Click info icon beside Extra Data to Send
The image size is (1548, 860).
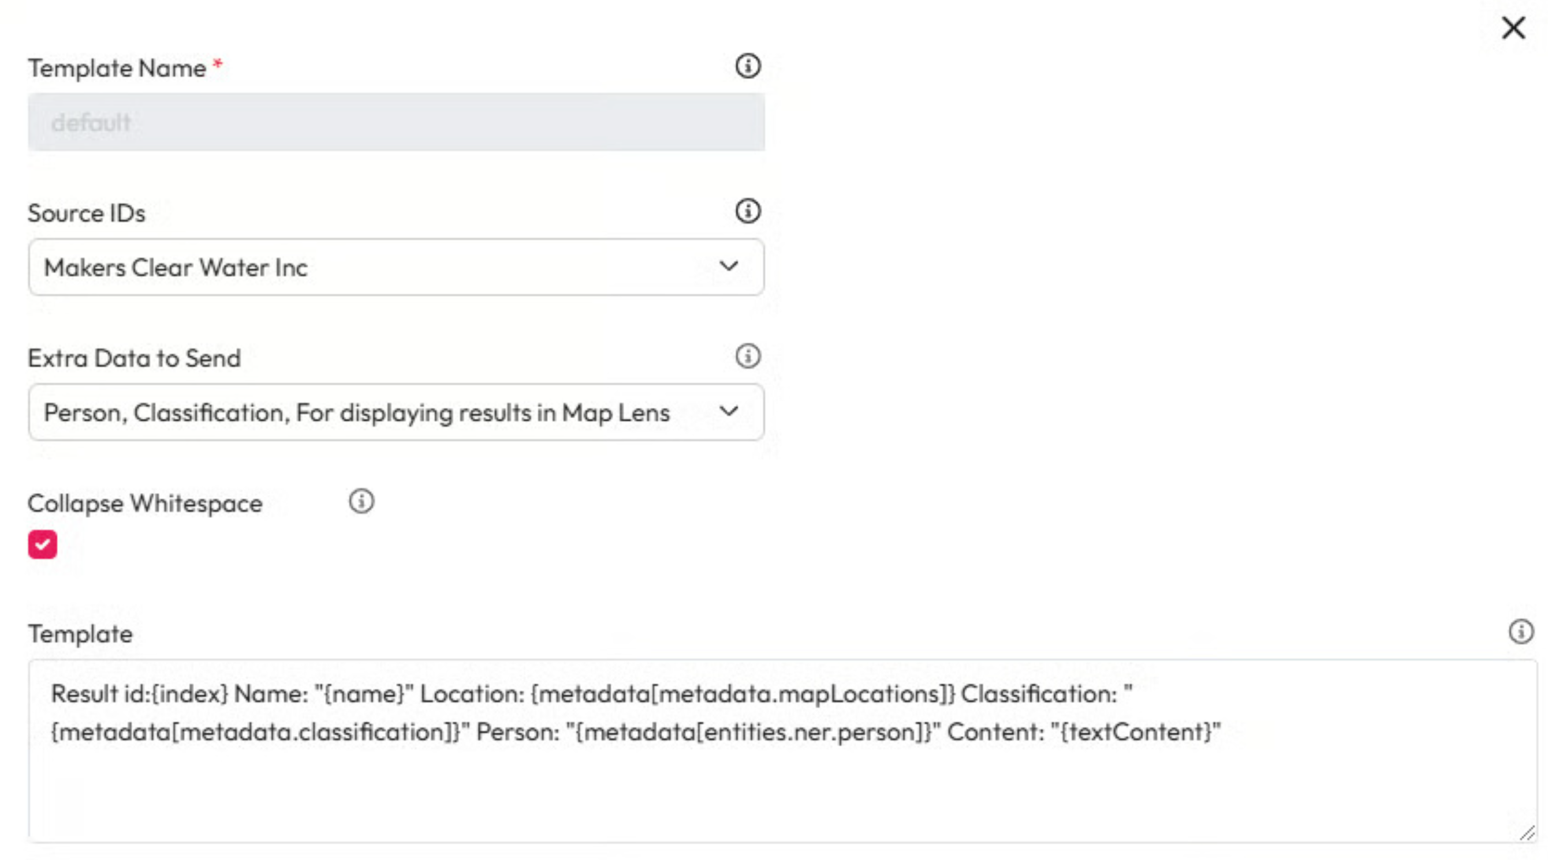coord(748,356)
